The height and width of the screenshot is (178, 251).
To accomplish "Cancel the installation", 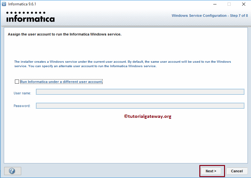I will coord(237,171).
